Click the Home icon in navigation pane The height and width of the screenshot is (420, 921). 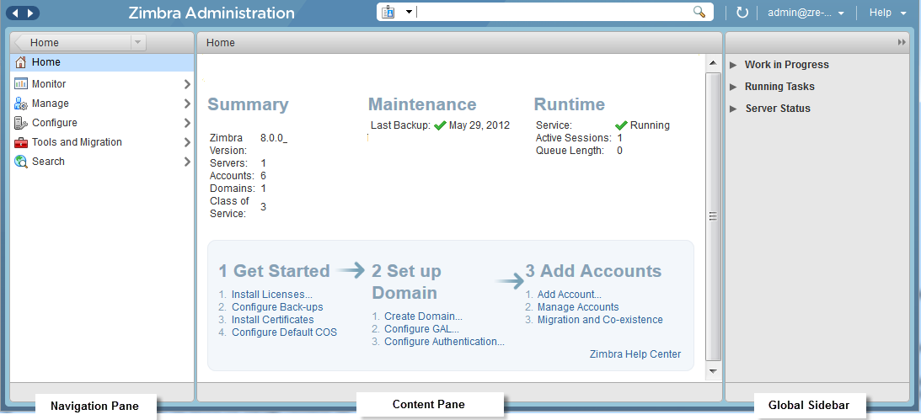(21, 62)
